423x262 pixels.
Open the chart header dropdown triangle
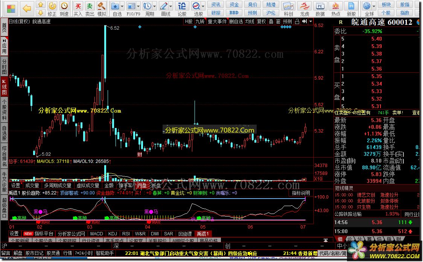311,21
